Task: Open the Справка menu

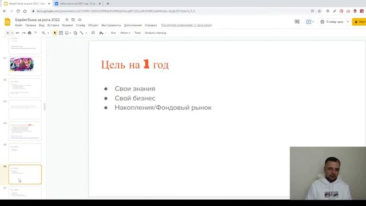Action: [150, 25]
